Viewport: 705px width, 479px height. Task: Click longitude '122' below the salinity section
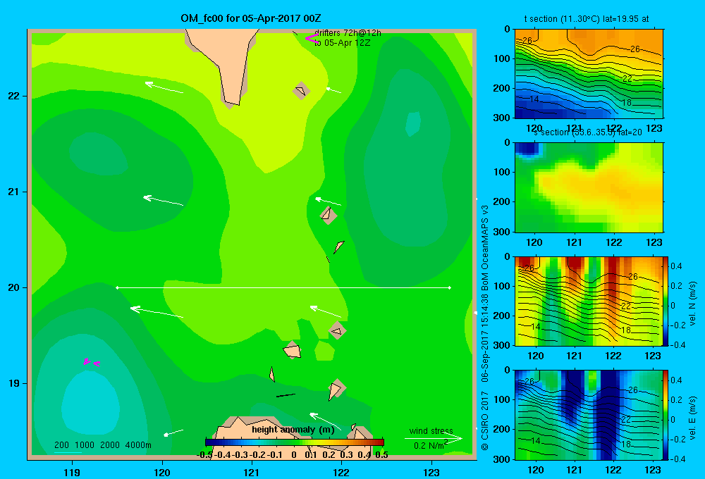(x=614, y=242)
